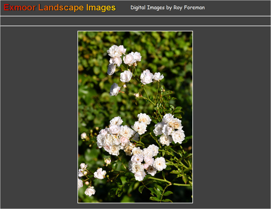Click the white rose photograph
Screen dimensions: 271x209
[135, 117]
